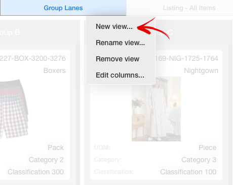Click the Nightgown item title

(x=201, y=70)
